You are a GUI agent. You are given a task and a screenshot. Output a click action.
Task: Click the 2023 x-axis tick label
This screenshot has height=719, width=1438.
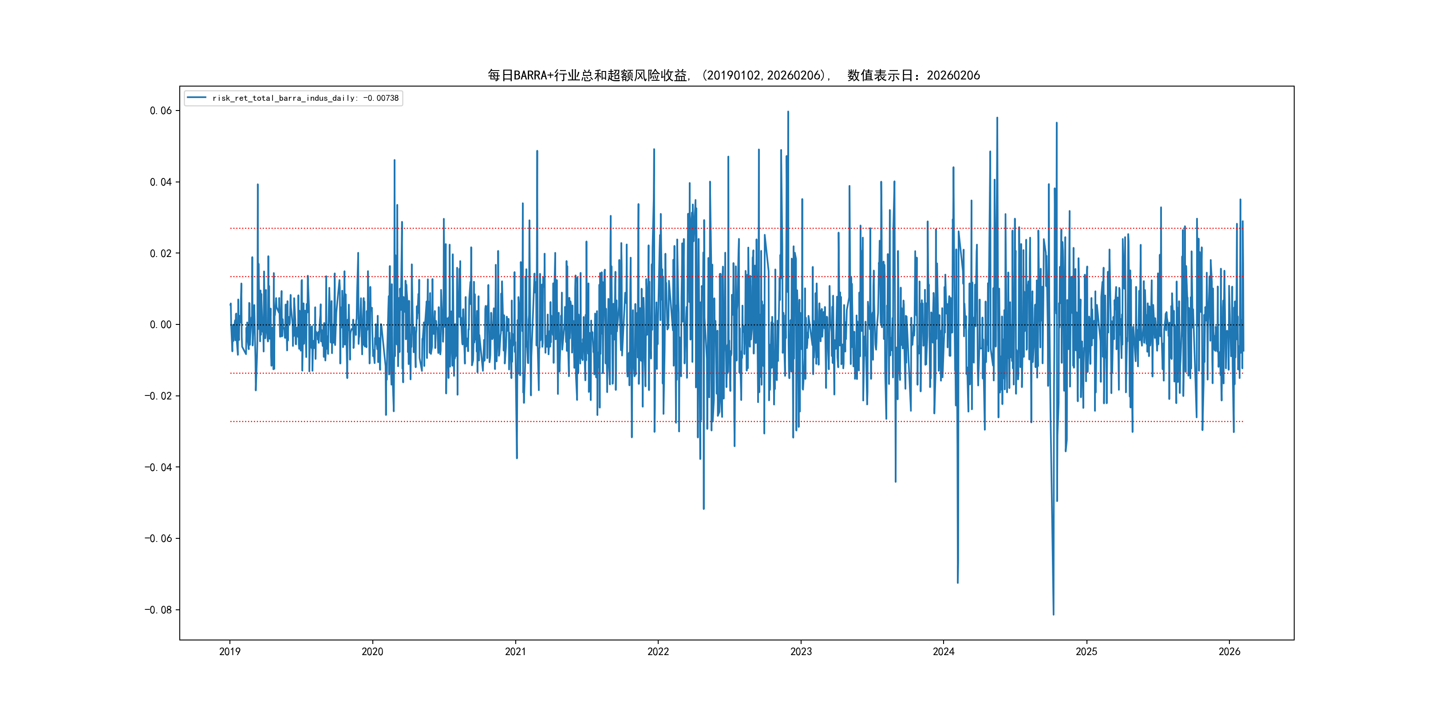point(801,652)
